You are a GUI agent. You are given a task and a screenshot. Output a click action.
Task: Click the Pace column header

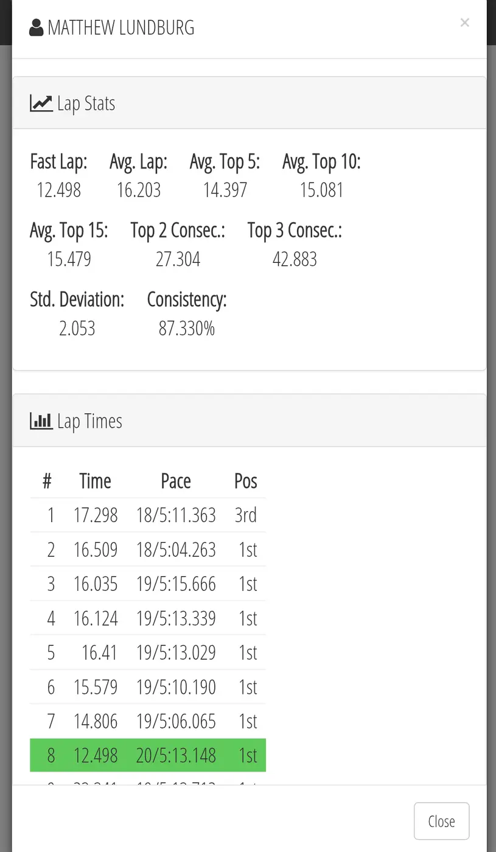click(x=176, y=481)
